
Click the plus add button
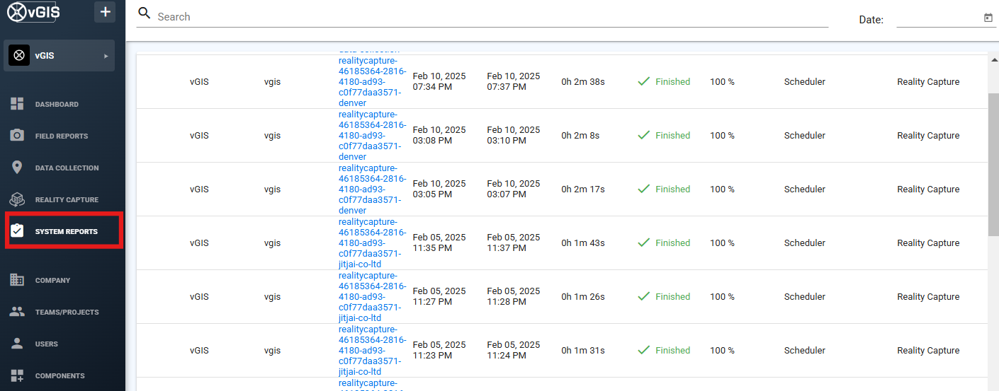click(105, 12)
